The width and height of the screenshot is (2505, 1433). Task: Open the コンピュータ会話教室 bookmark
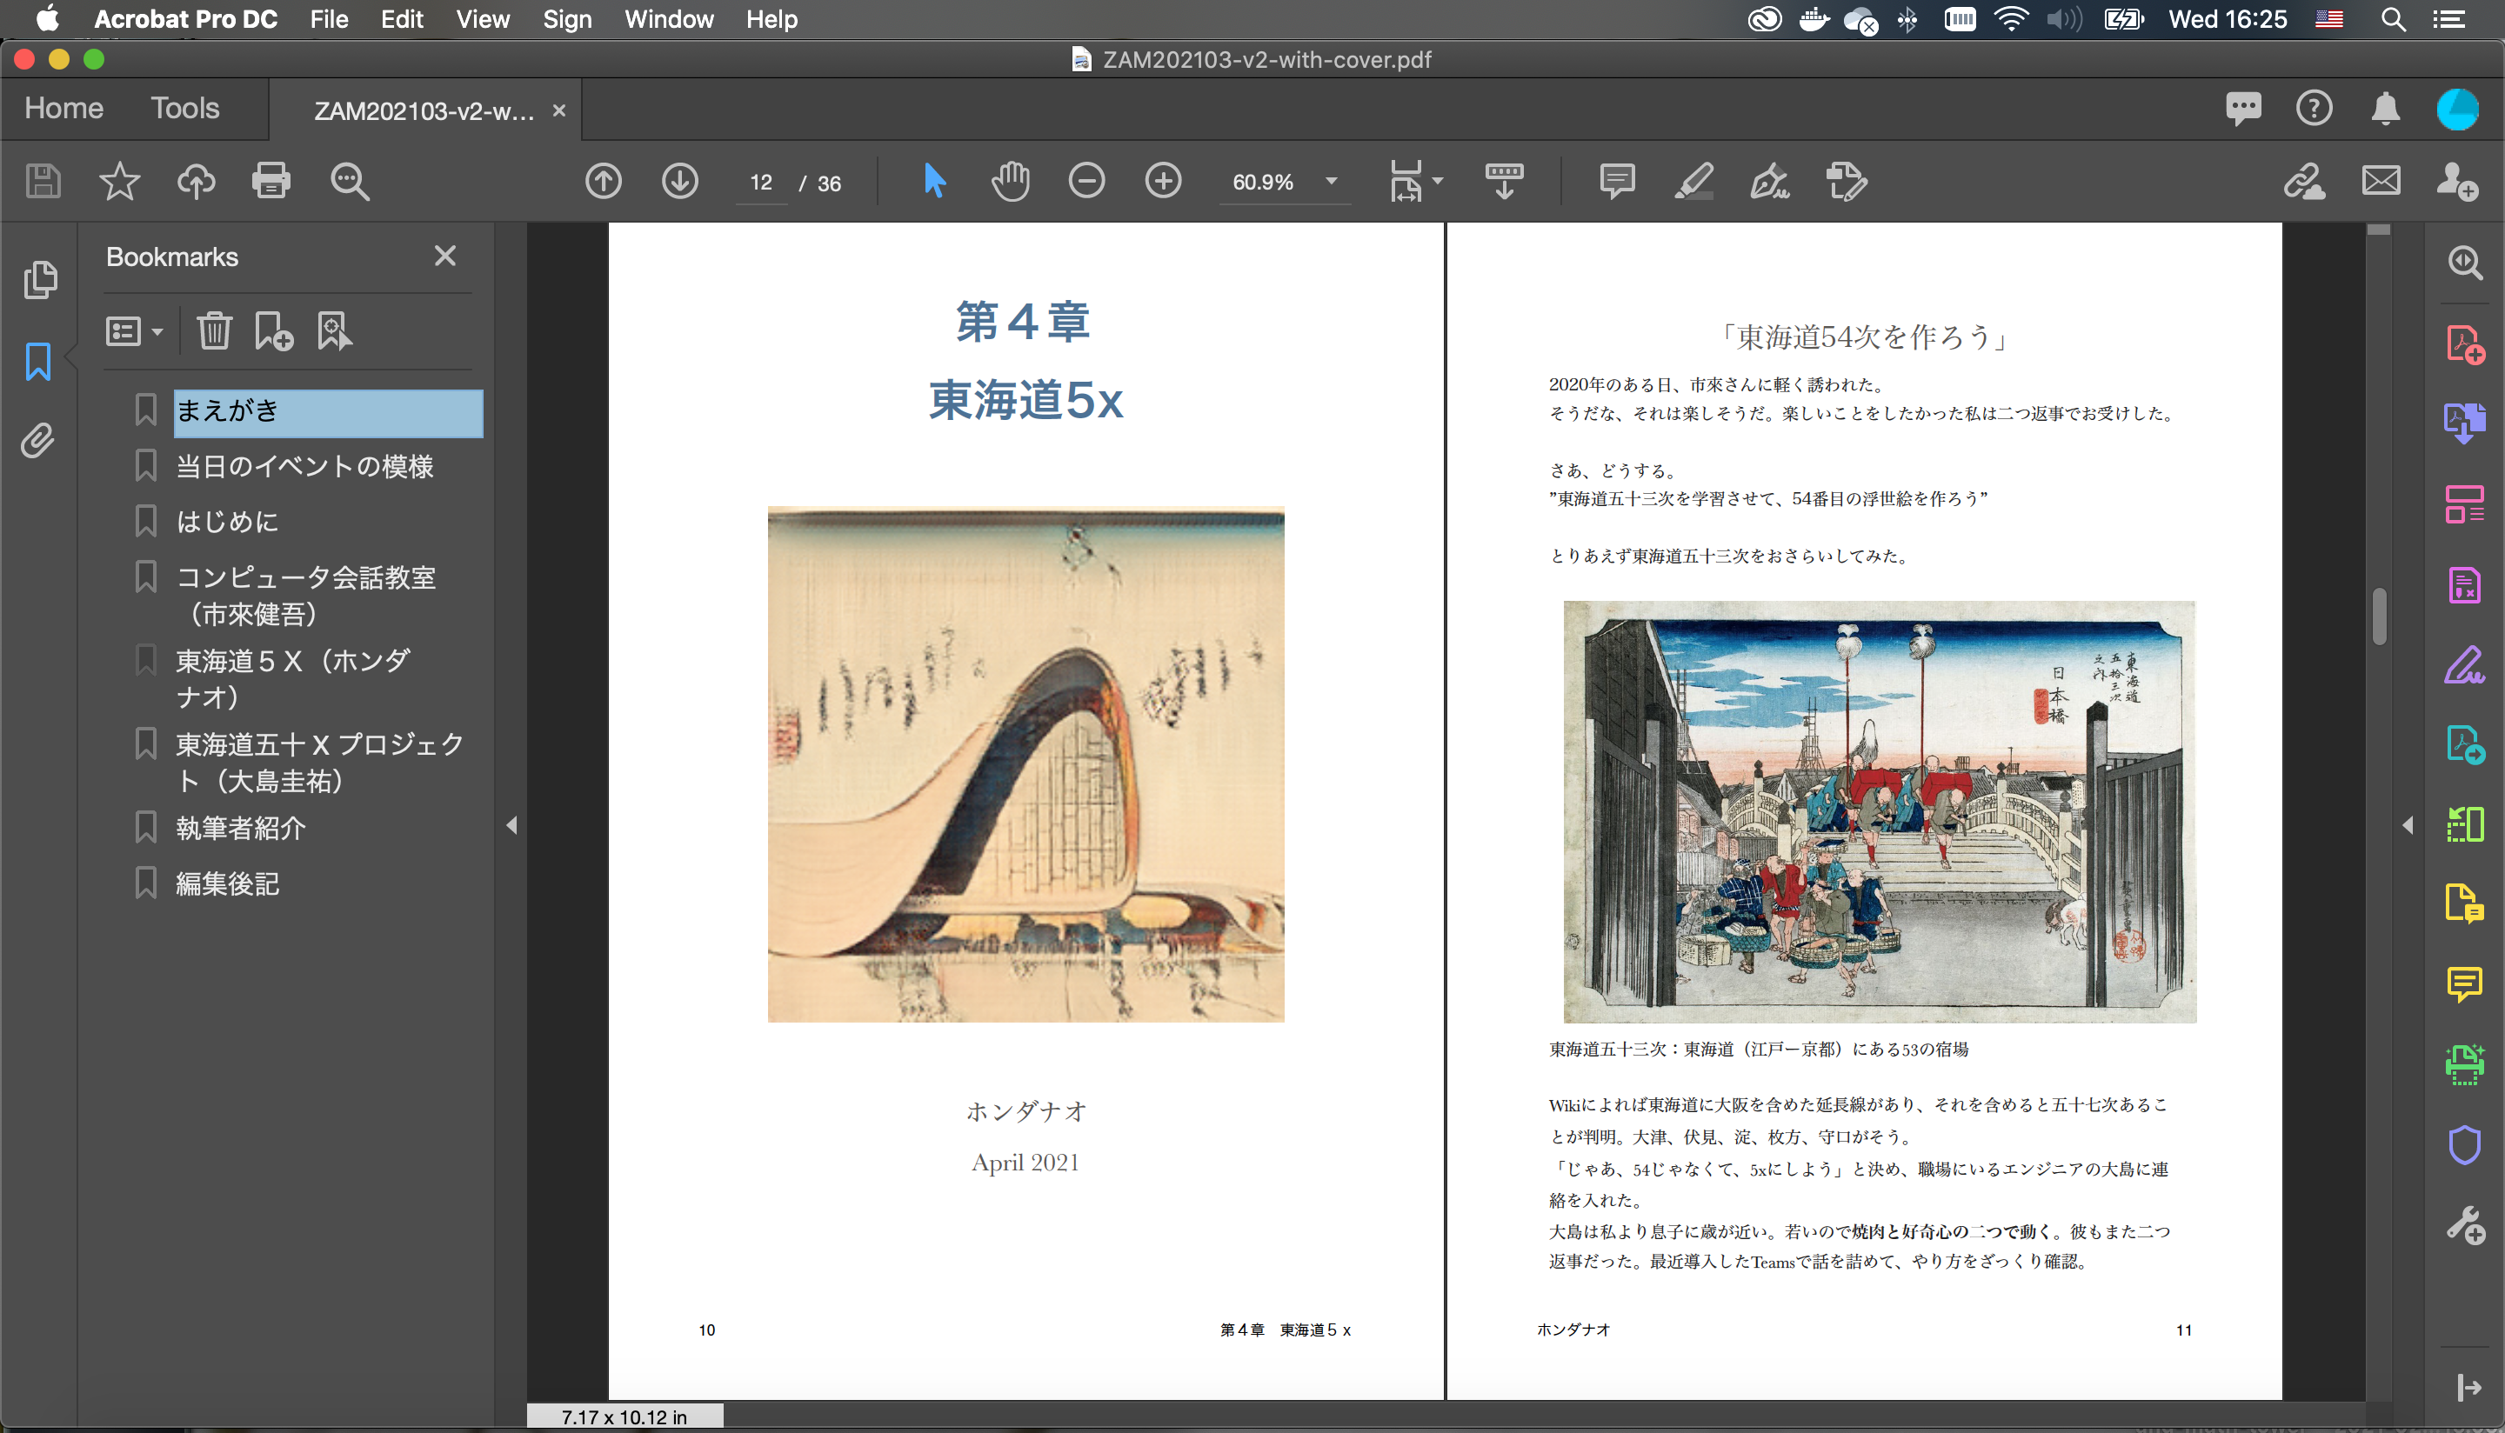point(305,596)
